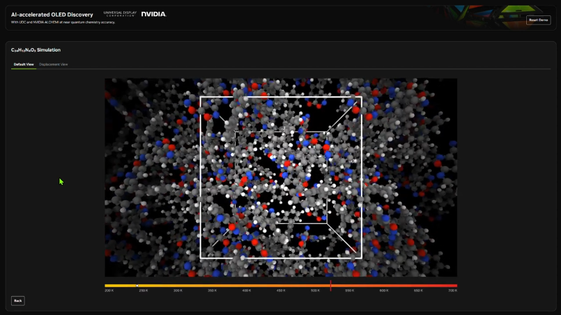Click the red marker on temperature bar

pos(330,285)
